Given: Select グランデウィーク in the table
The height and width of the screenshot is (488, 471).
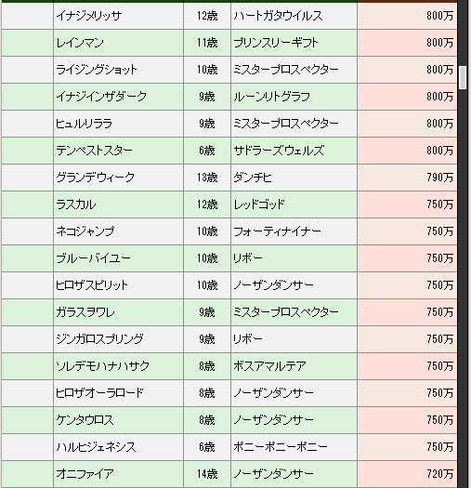Looking at the screenshot, I should [x=95, y=178].
